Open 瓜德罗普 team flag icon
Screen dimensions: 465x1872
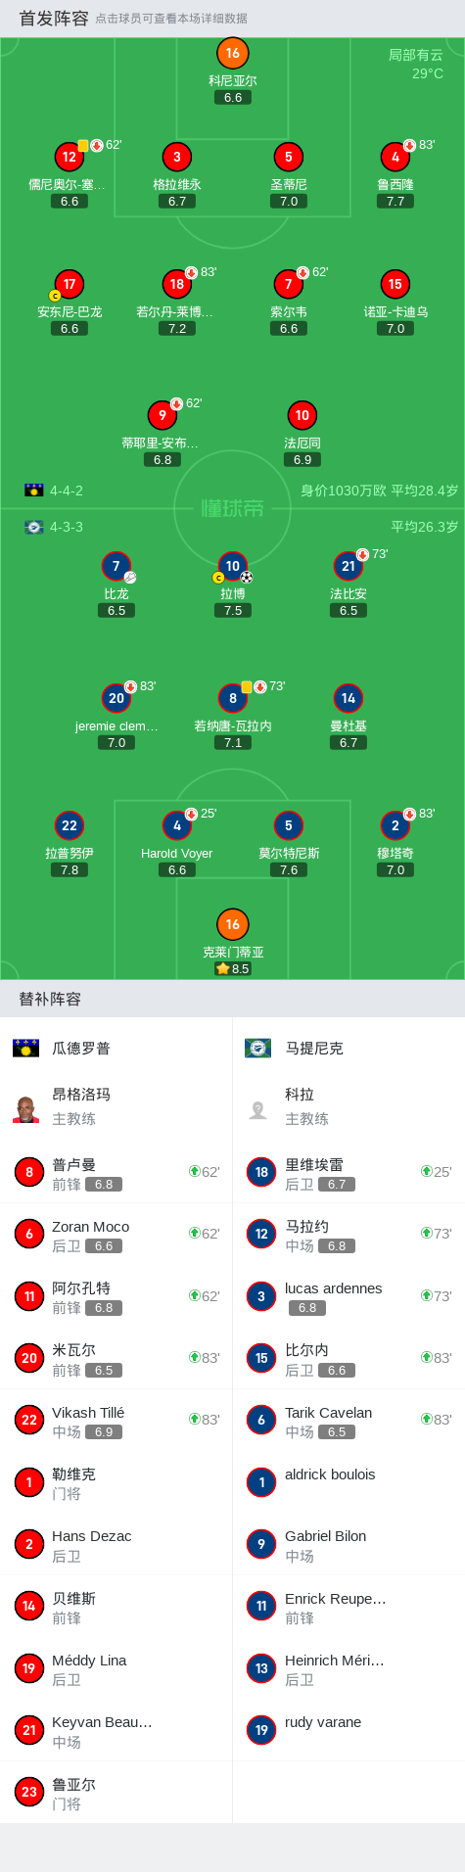click(x=25, y=1048)
